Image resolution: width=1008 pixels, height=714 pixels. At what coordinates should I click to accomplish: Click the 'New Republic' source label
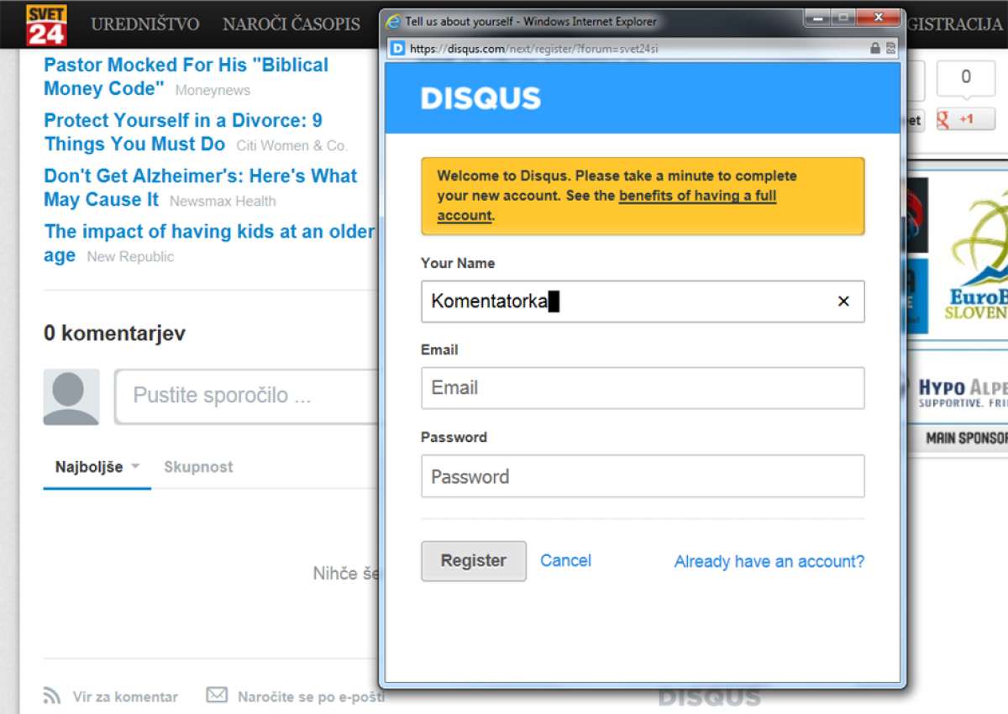point(130,256)
